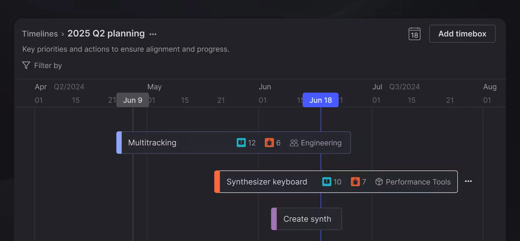Go to the Timelines breadcrumb
Viewport: 520px width, 241px height.
40,34
